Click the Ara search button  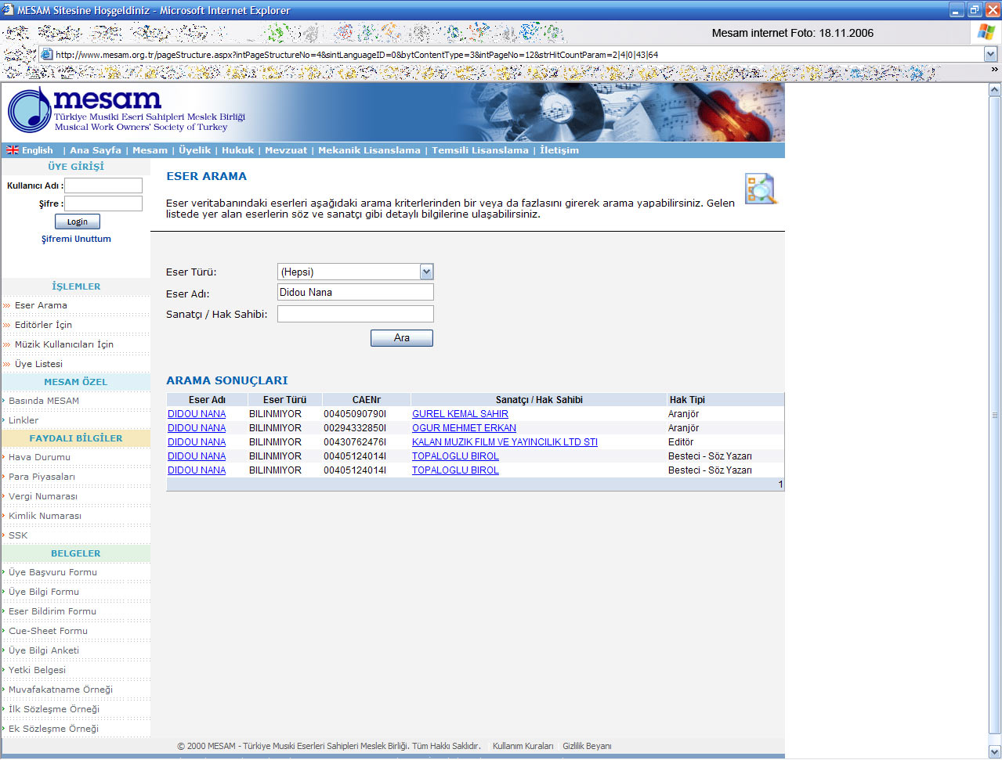(x=402, y=337)
